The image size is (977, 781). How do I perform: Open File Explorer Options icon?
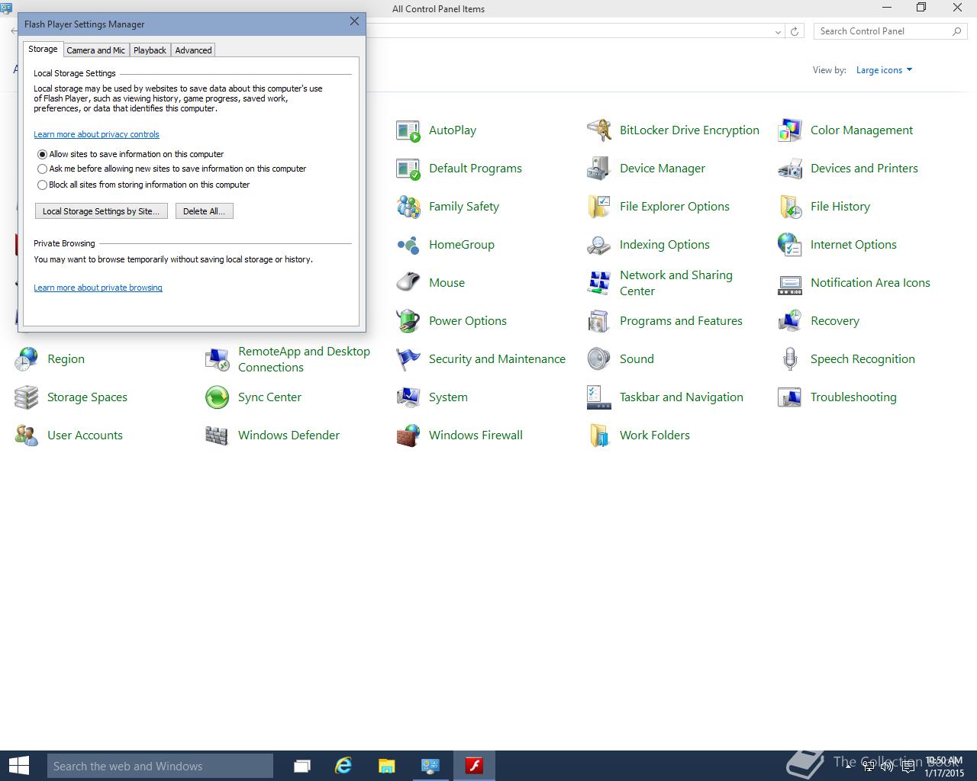tap(599, 207)
